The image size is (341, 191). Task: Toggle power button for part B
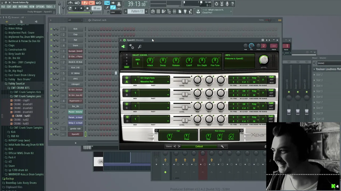(x=127, y=91)
